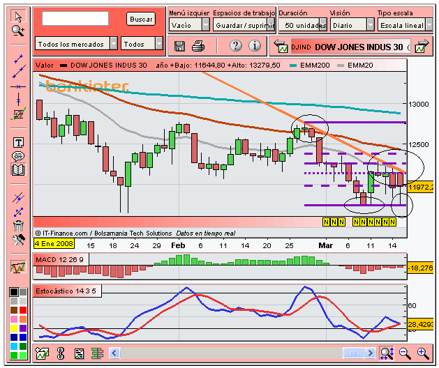Click the green bars icon in bottom toolbar

(98, 353)
